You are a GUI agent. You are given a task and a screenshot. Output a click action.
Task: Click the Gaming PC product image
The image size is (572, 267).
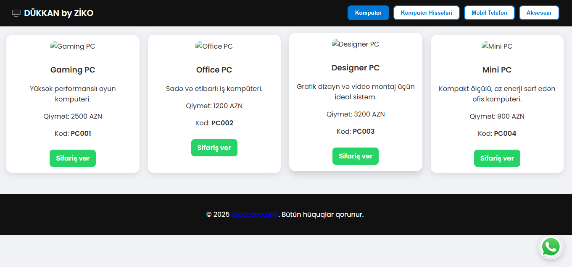pyautogui.click(x=73, y=46)
